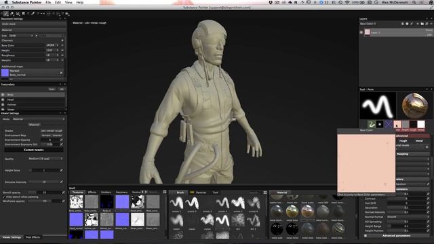Screen dimensions: 434x244
Task: Open the File menu
Action: point(48,3)
